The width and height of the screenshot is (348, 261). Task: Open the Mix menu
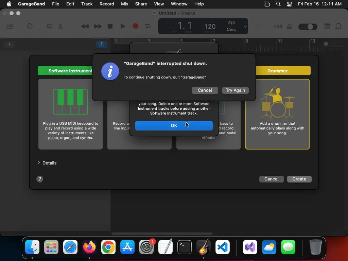(x=124, y=4)
